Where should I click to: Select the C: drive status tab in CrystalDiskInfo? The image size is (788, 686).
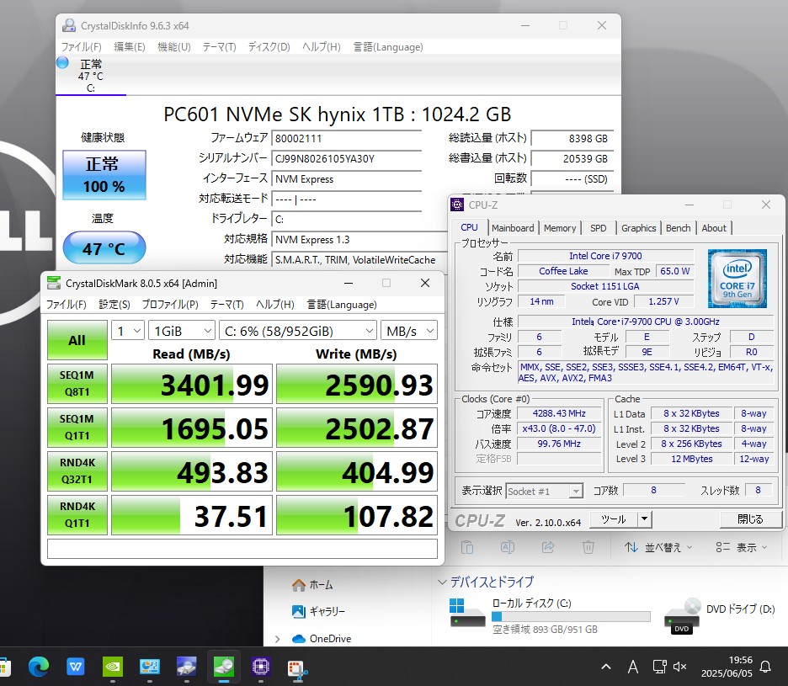pyautogui.click(x=90, y=76)
